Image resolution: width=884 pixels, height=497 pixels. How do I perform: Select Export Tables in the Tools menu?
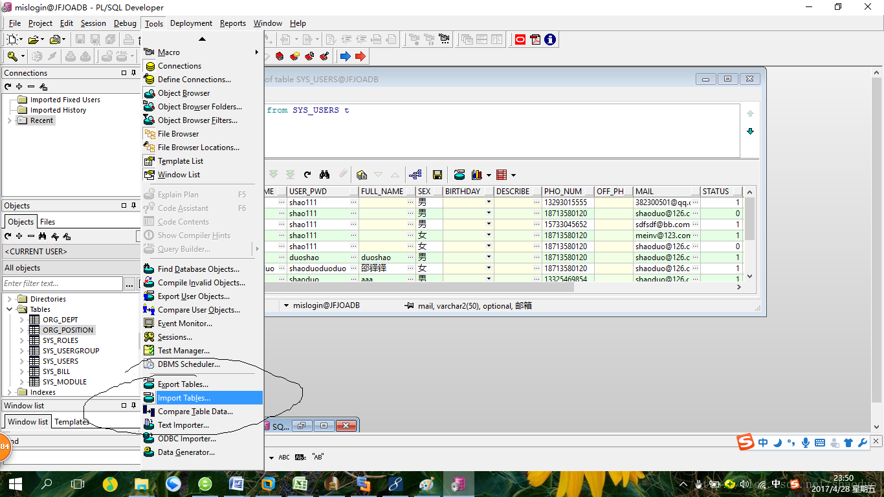201,384
